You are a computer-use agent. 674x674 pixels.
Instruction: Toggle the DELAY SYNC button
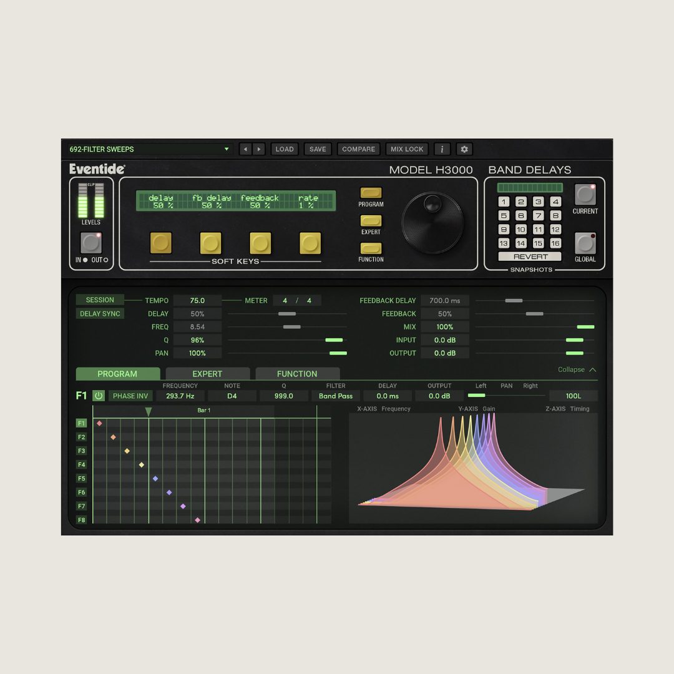click(100, 313)
